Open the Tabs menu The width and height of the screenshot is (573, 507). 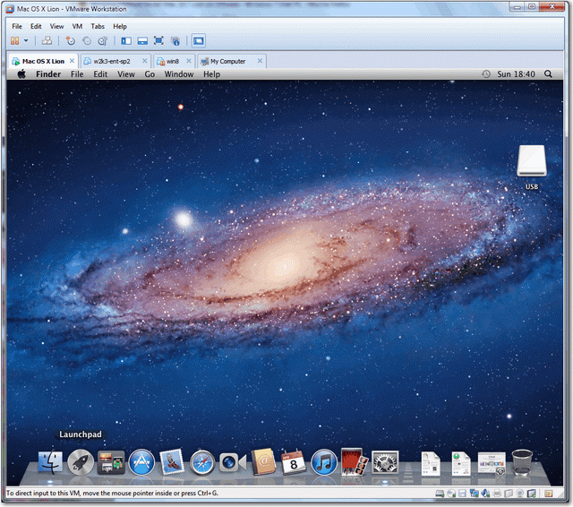coord(98,26)
